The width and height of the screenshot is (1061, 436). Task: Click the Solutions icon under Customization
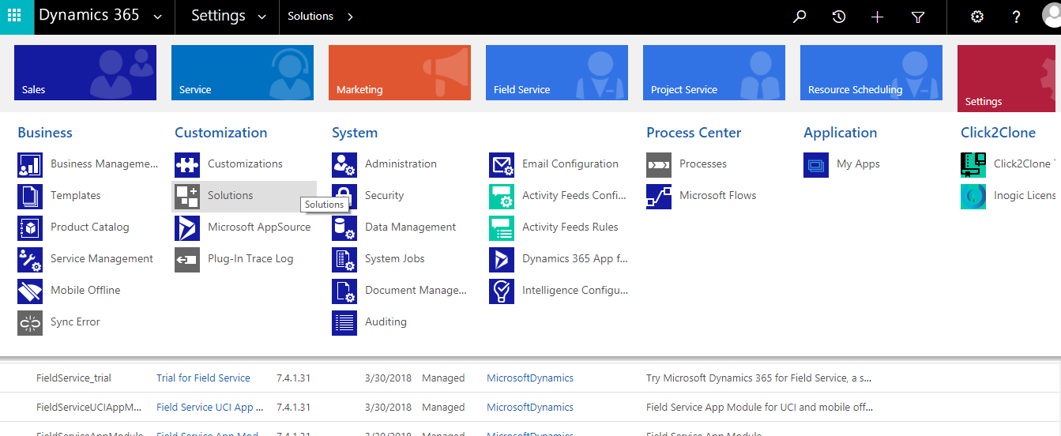[x=187, y=197]
